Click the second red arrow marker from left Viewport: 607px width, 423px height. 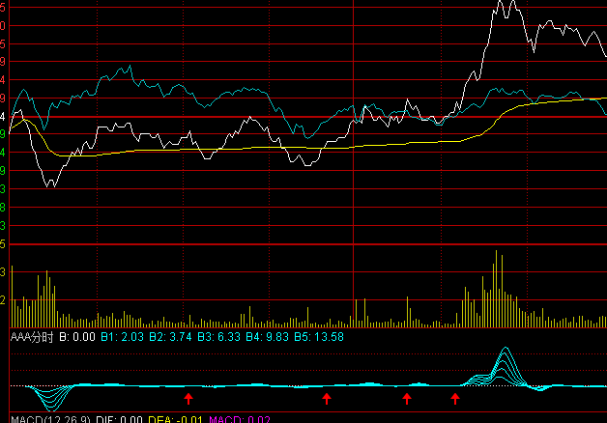point(327,397)
